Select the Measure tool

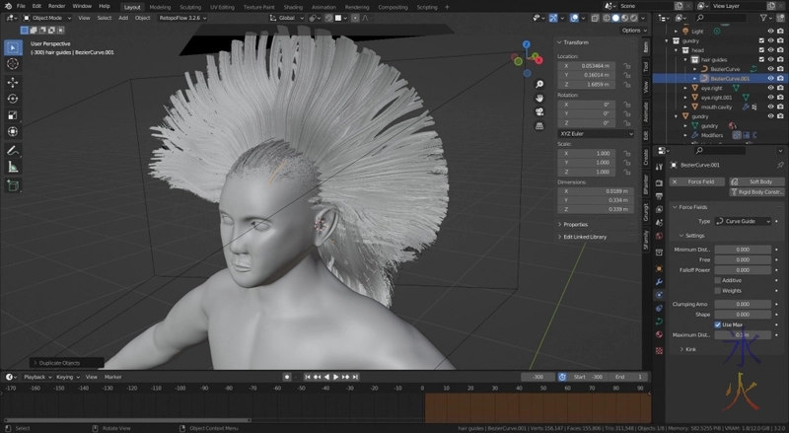point(13,167)
